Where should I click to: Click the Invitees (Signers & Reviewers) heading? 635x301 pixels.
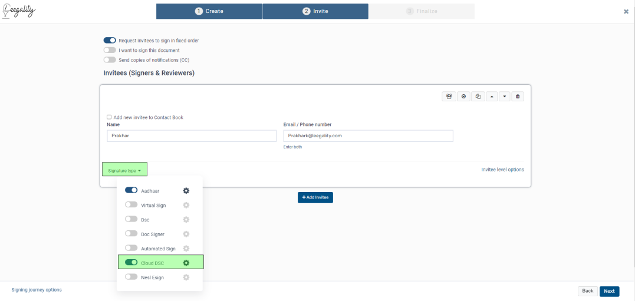[x=149, y=73]
